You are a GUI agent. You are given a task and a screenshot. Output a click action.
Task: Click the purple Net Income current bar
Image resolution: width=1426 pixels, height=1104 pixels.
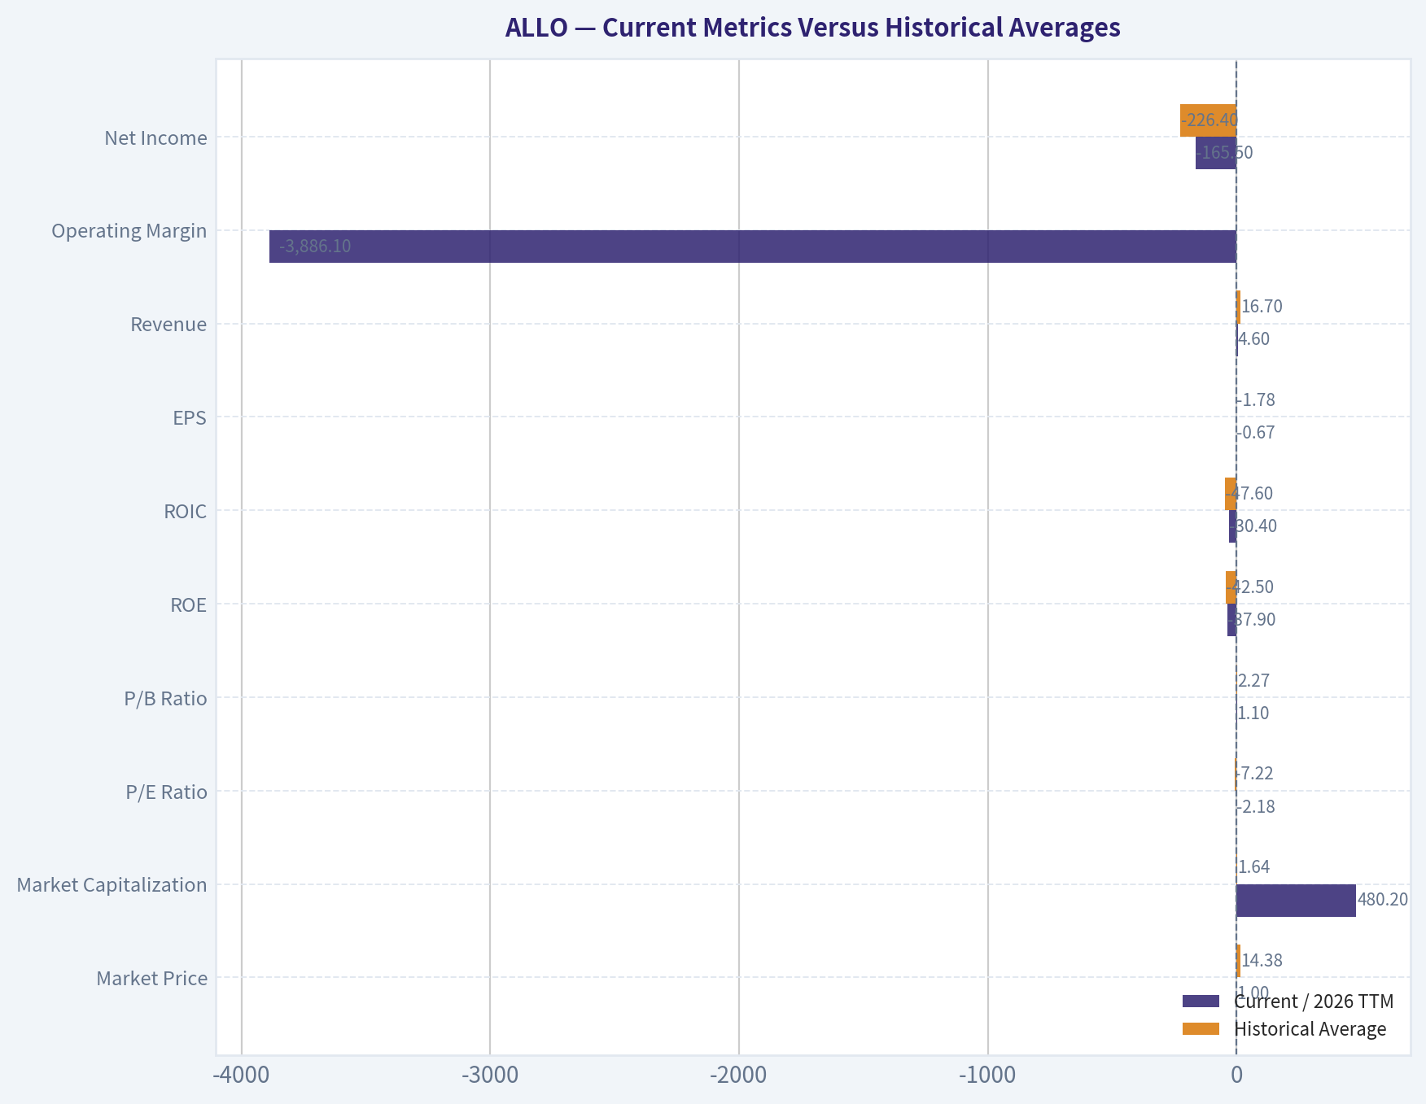point(1216,153)
